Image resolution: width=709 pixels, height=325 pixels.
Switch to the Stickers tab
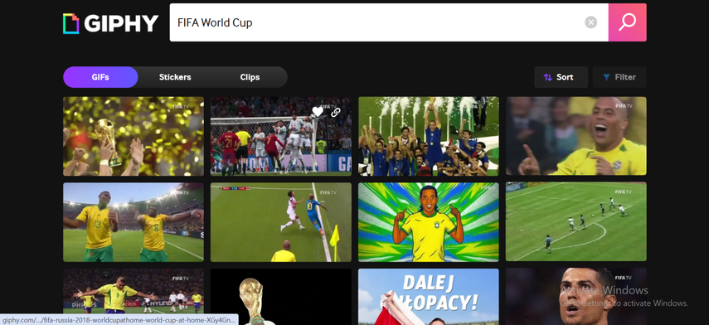click(175, 77)
